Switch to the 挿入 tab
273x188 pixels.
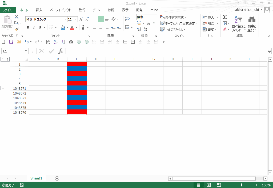[39, 10]
